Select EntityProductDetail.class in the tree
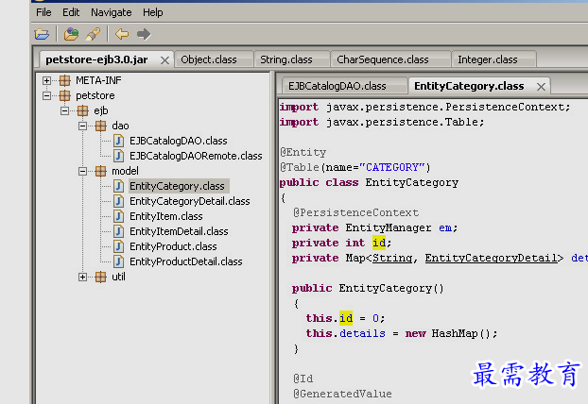Viewport: 588px width, 404px height. click(x=186, y=261)
